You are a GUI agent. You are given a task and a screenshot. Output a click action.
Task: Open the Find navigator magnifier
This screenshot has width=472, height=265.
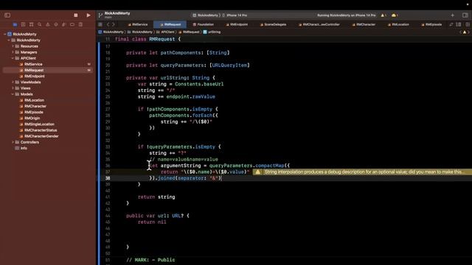click(39, 24)
